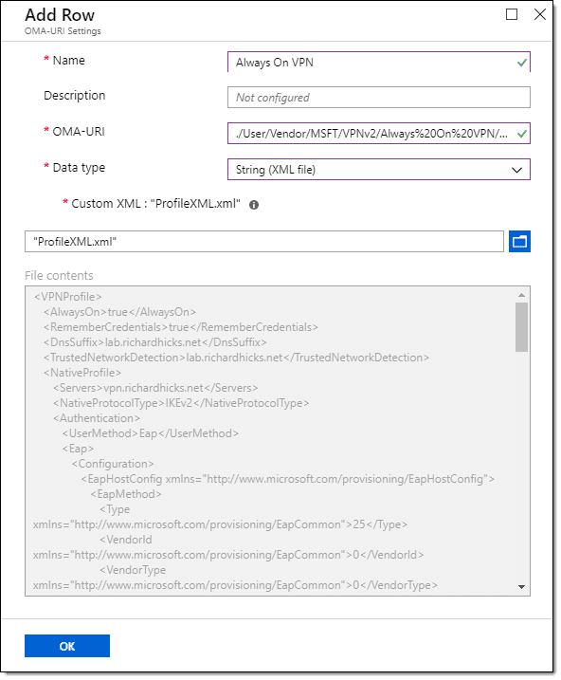
Task: Click the File contents label
Action: 59,275
